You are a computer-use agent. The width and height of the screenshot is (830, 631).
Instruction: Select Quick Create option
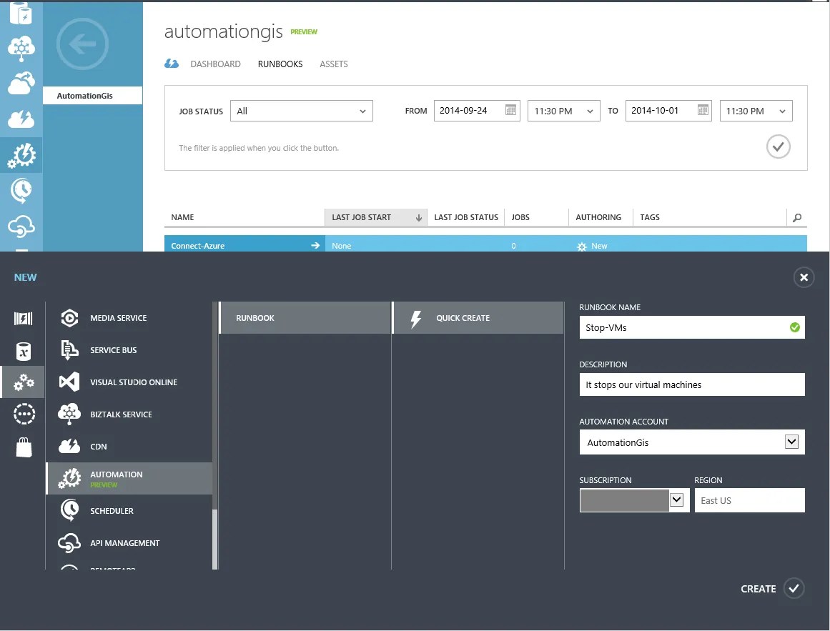pyautogui.click(x=478, y=318)
